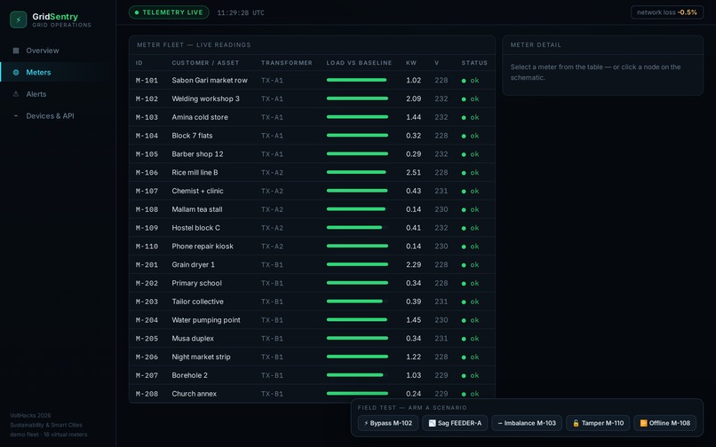Click the KW column header
Image resolution: width=716 pixels, height=447 pixels.
click(411, 63)
